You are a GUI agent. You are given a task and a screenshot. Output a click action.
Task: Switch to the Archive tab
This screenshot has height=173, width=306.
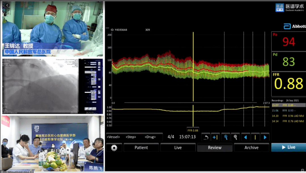point(251,147)
